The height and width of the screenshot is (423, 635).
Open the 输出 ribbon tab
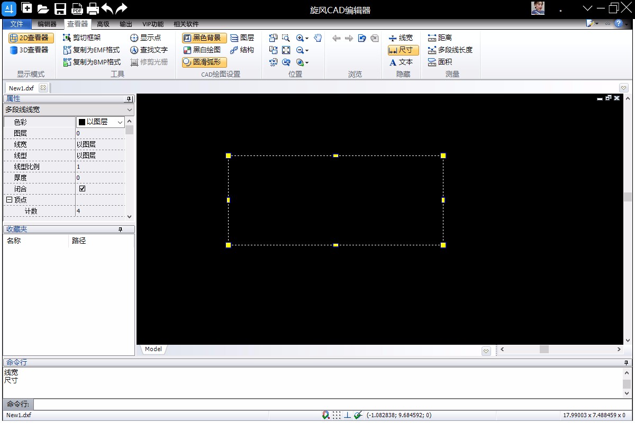(126, 24)
